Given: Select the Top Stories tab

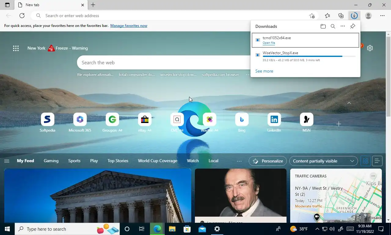Looking at the screenshot, I should click(x=118, y=161).
